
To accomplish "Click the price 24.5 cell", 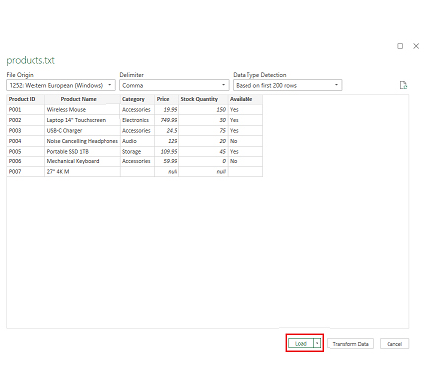I will pos(167,130).
